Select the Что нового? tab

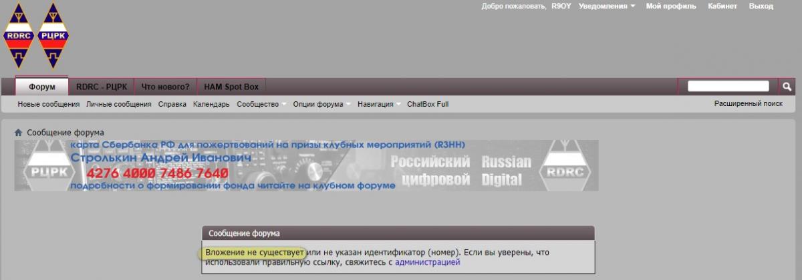(x=165, y=87)
